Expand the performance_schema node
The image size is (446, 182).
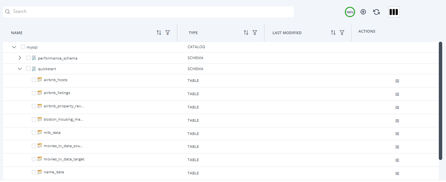click(x=20, y=58)
